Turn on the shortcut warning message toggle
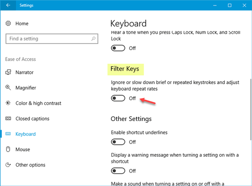 pos(118,171)
